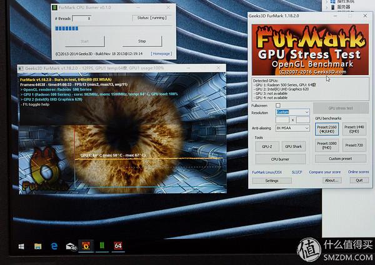The height and width of the screenshot is (265, 375).
Task: Click Custom preset button
Action: pyautogui.click(x=341, y=158)
